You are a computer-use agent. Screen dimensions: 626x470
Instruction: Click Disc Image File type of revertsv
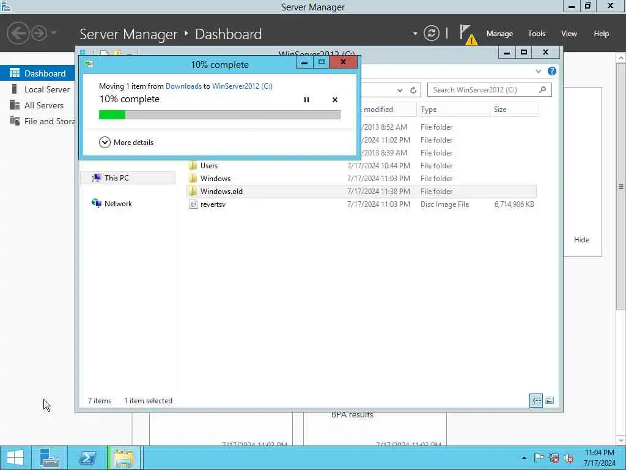click(x=445, y=204)
